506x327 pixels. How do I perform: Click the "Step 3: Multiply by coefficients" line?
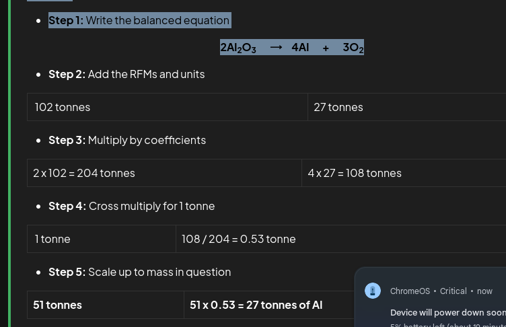(127, 140)
